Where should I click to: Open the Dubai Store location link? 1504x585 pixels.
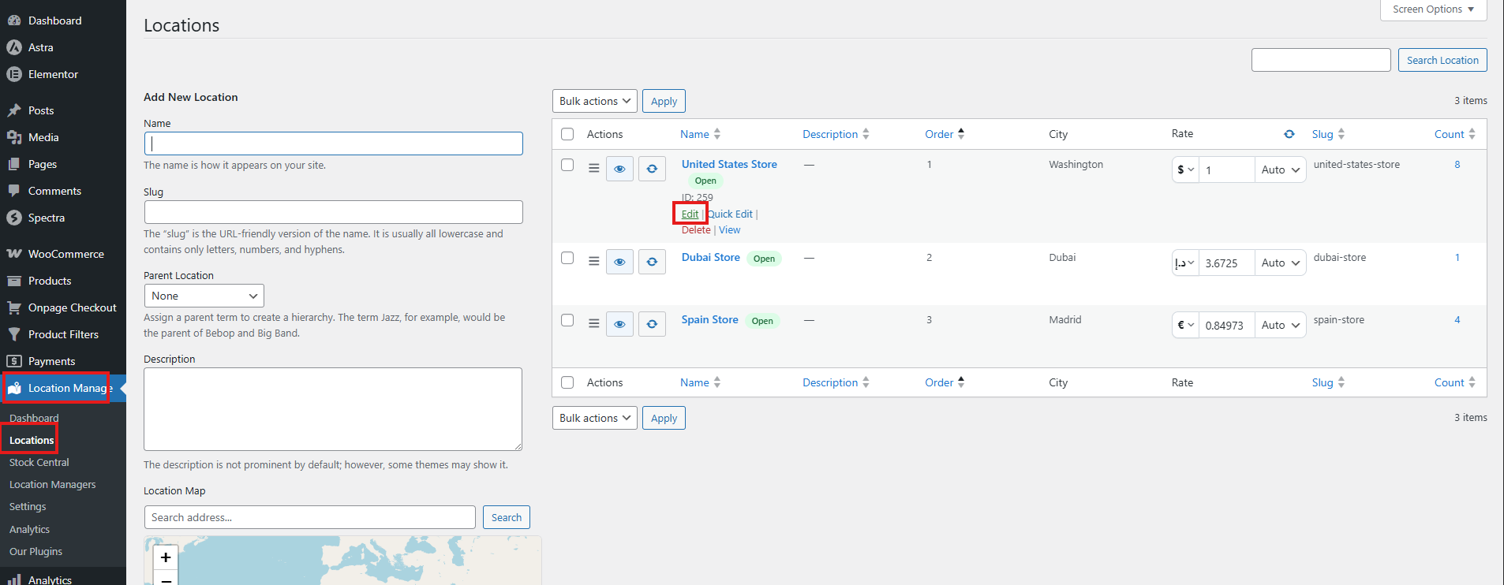tap(711, 257)
